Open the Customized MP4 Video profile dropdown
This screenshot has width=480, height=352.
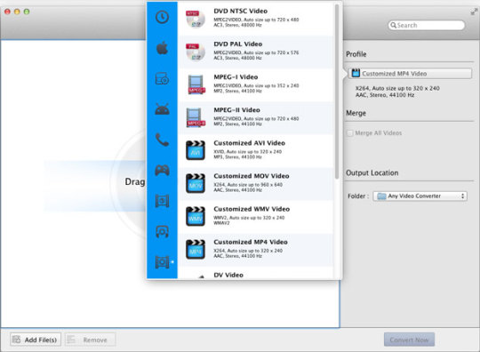click(410, 74)
